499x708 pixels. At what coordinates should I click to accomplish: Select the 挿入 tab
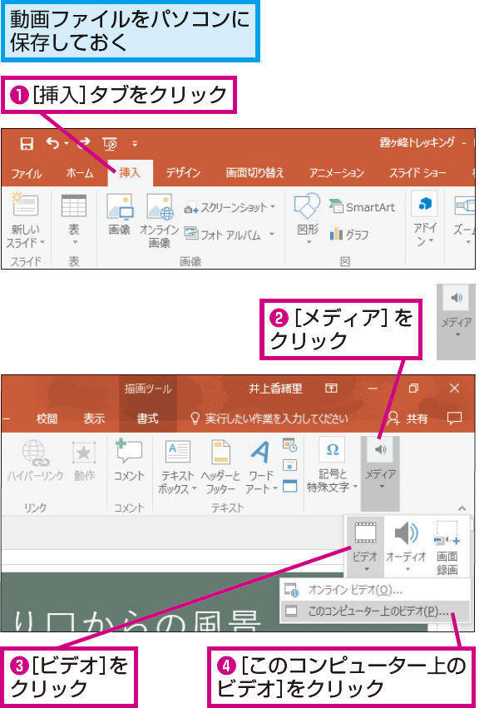click(130, 173)
